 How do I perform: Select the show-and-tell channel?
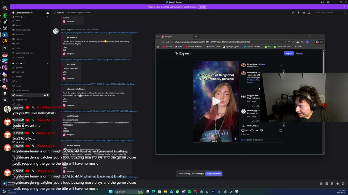click(x=22, y=90)
